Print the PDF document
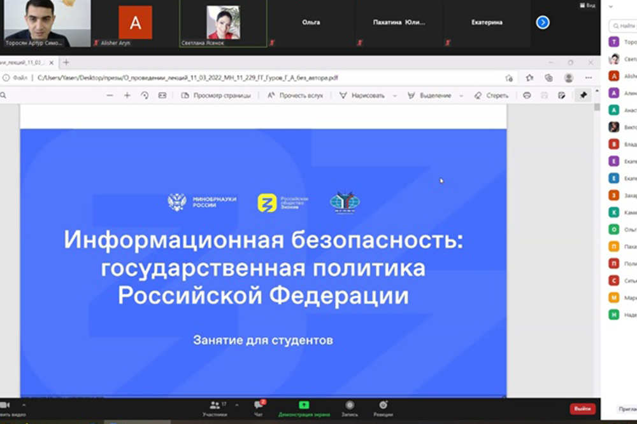637x424 pixels. 527,95
